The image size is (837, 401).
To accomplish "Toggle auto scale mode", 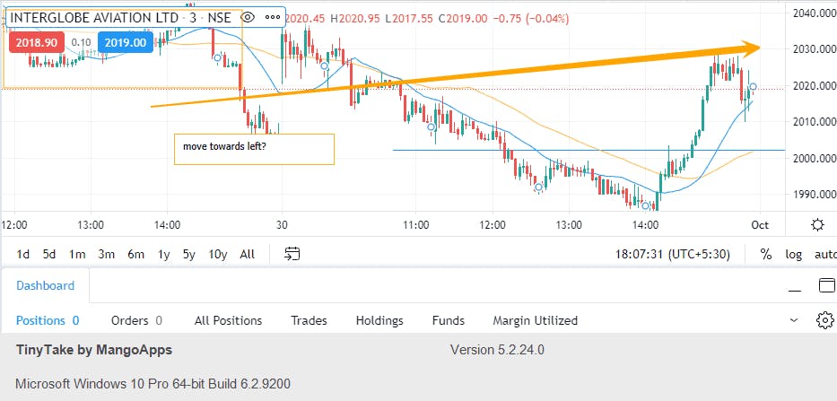I will (825, 254).
